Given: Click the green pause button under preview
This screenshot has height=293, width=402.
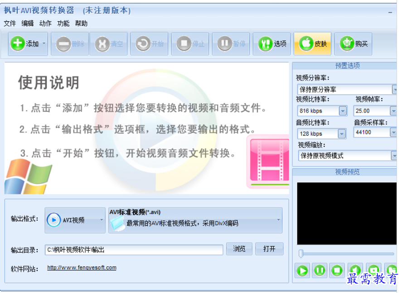Looking at the screenshot, I should coord(320,270).
